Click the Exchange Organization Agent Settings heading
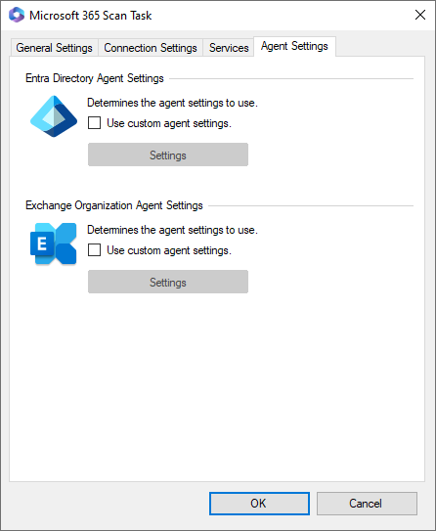436x531 pixels. point(114,205)
